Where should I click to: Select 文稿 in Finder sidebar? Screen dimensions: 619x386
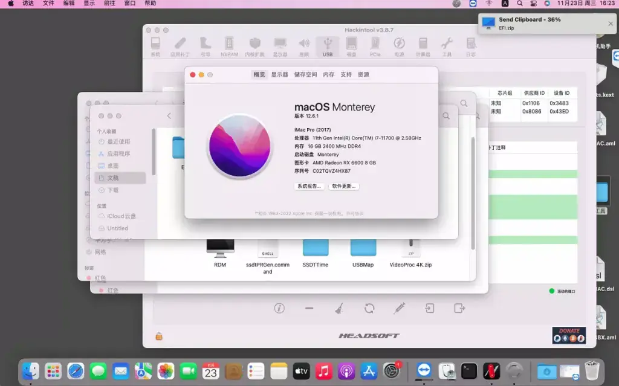[120, 178]
